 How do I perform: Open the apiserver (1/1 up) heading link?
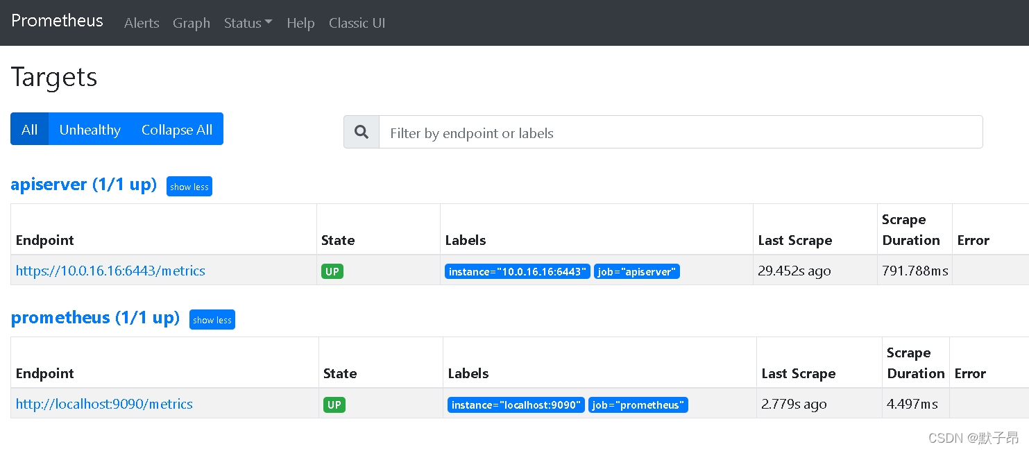tap(84, 185)
